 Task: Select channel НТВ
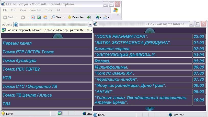pyautogui.click(x=47, y=78)
